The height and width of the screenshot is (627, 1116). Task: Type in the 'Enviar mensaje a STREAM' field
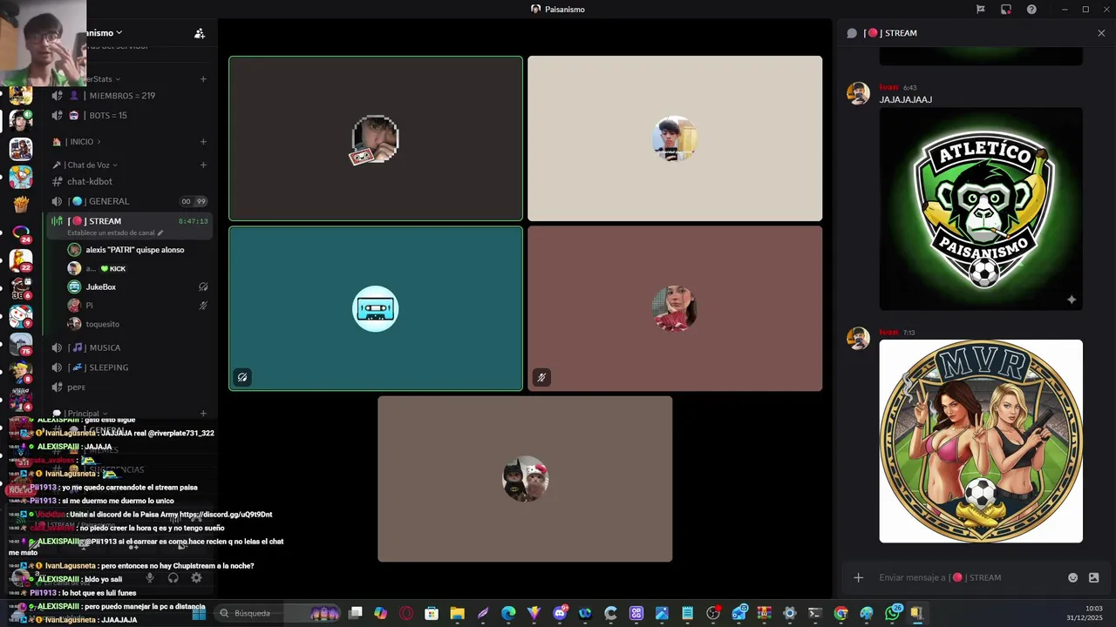click(x=968, y=577)
